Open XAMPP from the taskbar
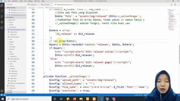 pyautogui.click(x=94, y=99)
